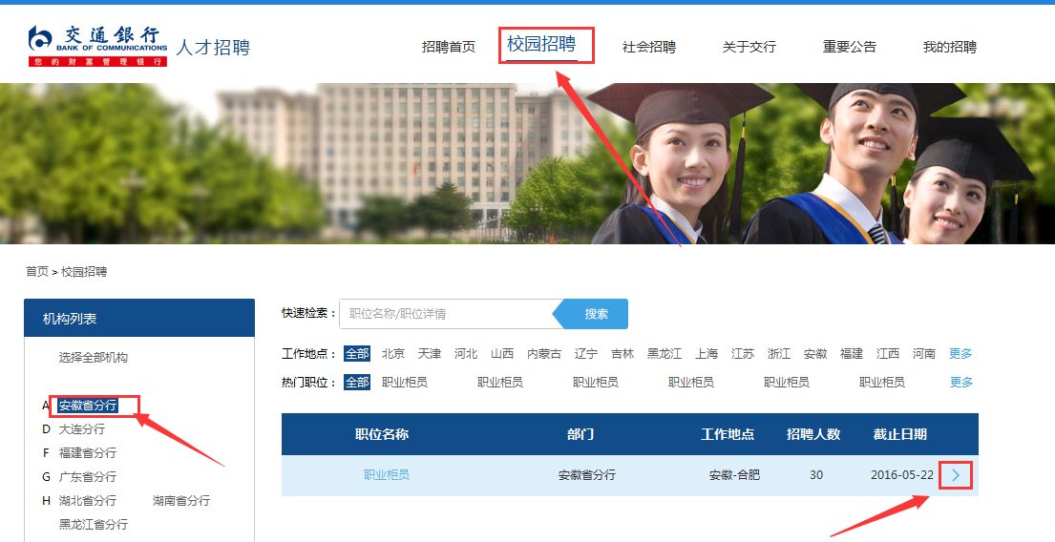Select 安徽省分行 in the institution list
The image size is (1055, 542).
coord(88,406)
